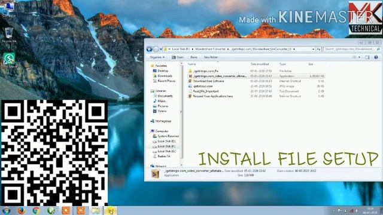Screen dimensions: 383x215
Task: Sort files by the Name column
Action: point(191,64)
